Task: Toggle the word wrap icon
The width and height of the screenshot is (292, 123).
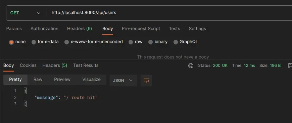Action: tap(146, 80)
